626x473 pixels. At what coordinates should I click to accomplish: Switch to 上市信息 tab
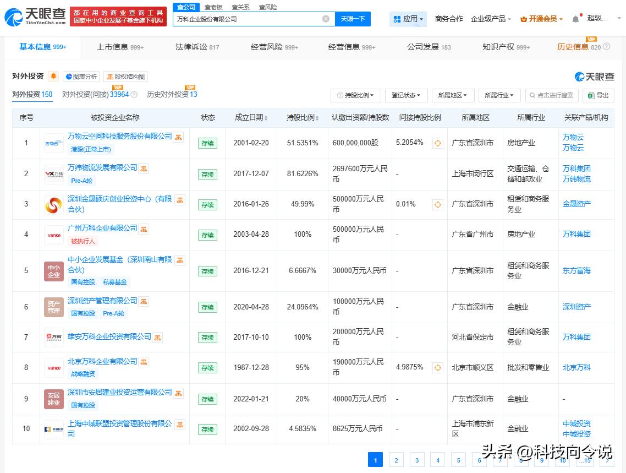click(x=120, y=47)
